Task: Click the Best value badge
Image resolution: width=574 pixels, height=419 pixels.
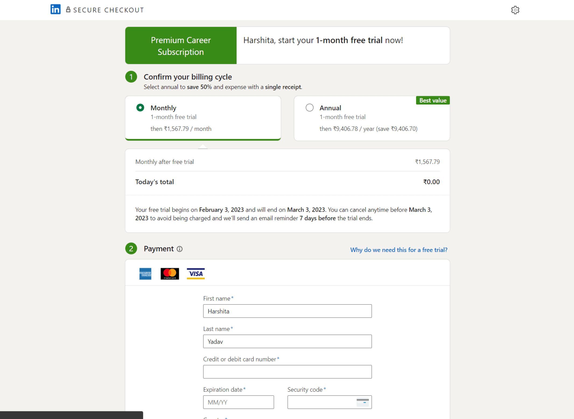Action: (x=432, y=100)
